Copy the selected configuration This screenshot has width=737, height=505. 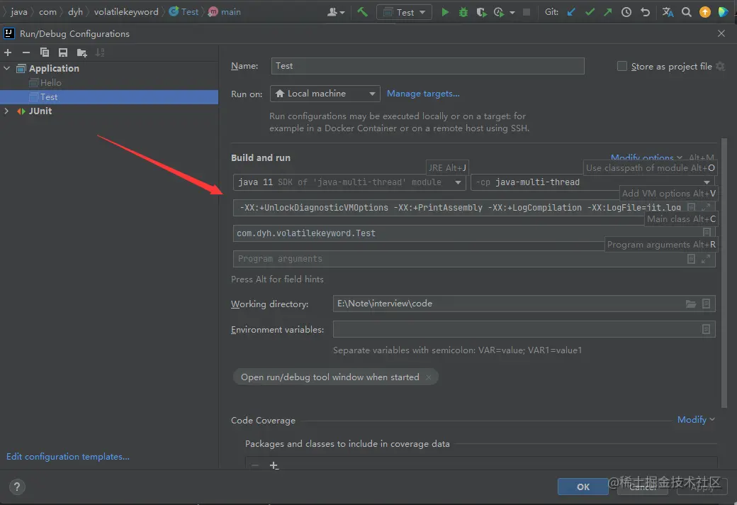(45, 52)
